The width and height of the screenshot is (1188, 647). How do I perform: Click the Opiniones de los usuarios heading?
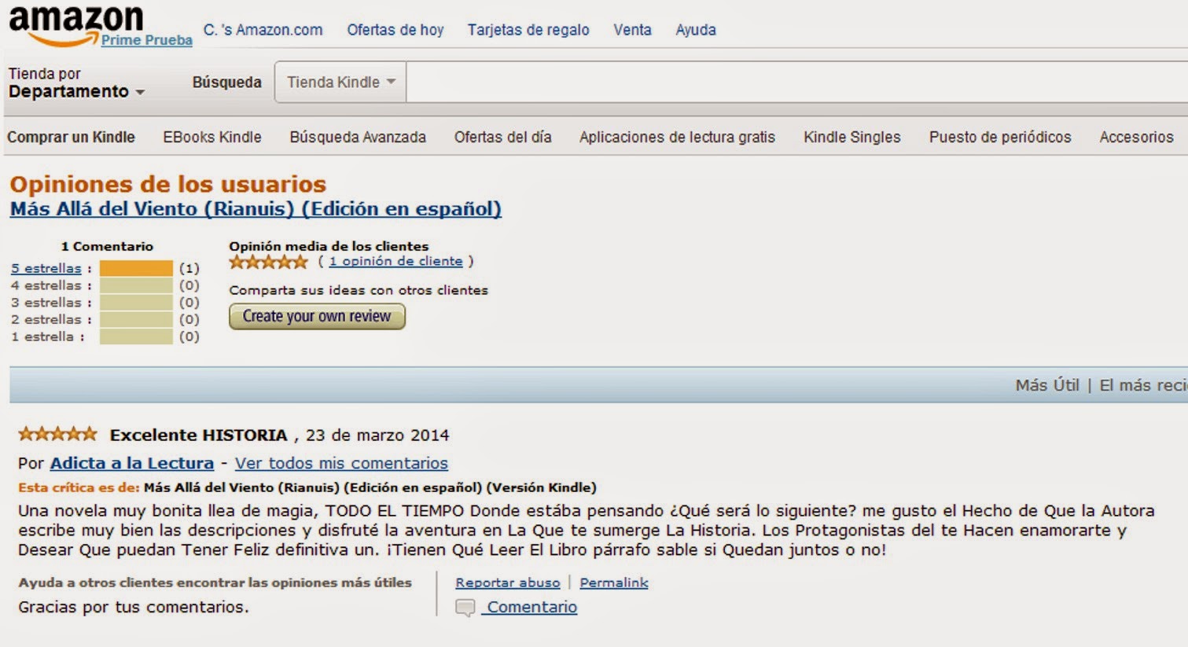pyautogui.click(x=167, y=184)
